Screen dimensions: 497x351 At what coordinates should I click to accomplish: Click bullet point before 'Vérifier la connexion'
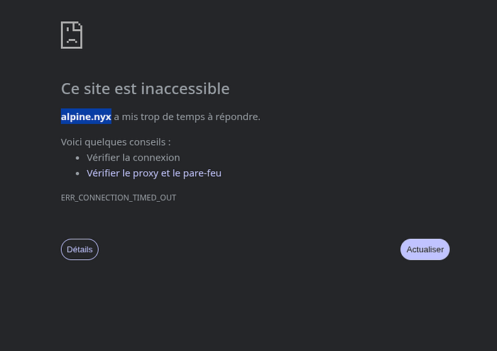(77, 158)
